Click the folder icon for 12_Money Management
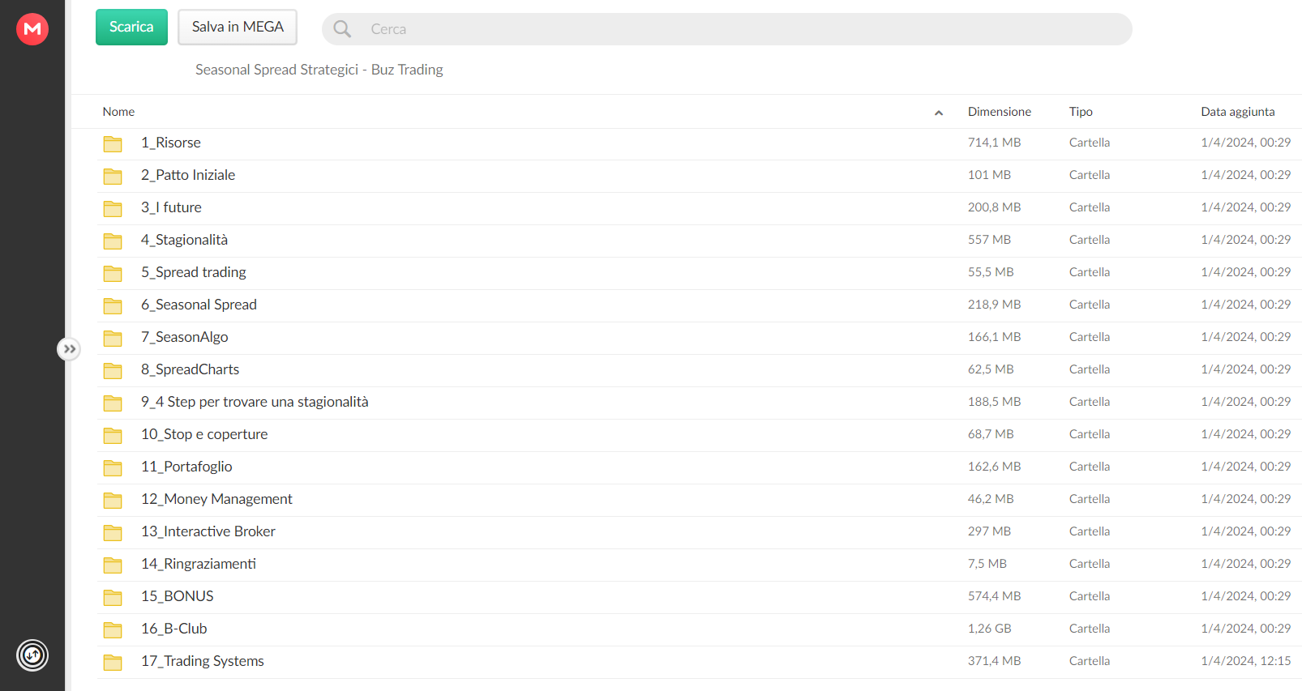The image size is (1302, 691). [113, 500]
